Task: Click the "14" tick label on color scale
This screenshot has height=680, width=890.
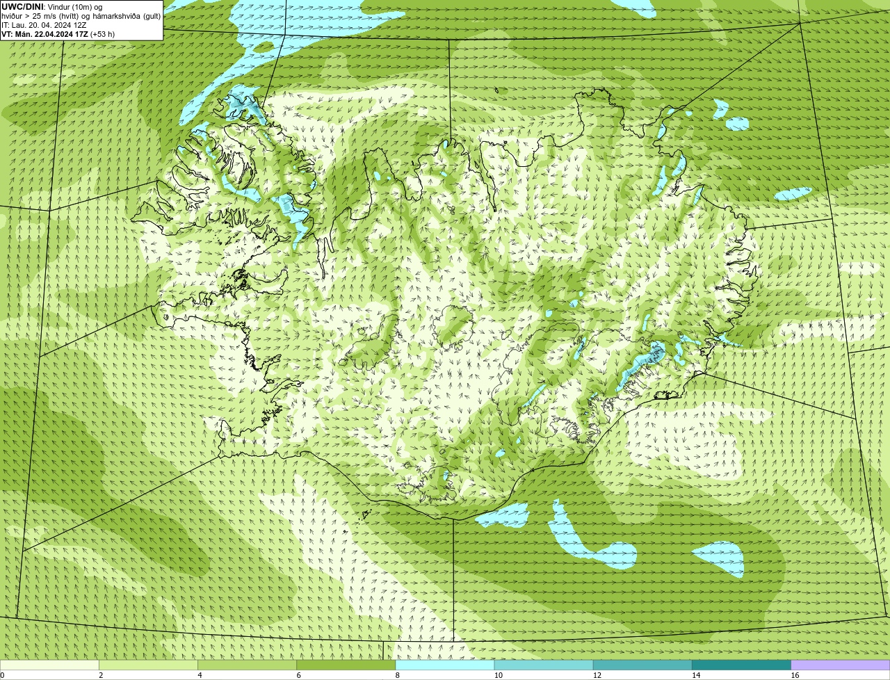Action: tap(696, 675)
